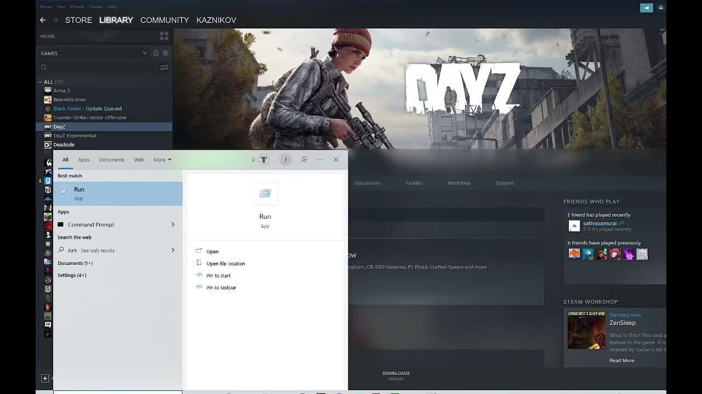702x394 pixels.
Task: Click the Steam announcement icon at top right
Action: pos(647,8)
